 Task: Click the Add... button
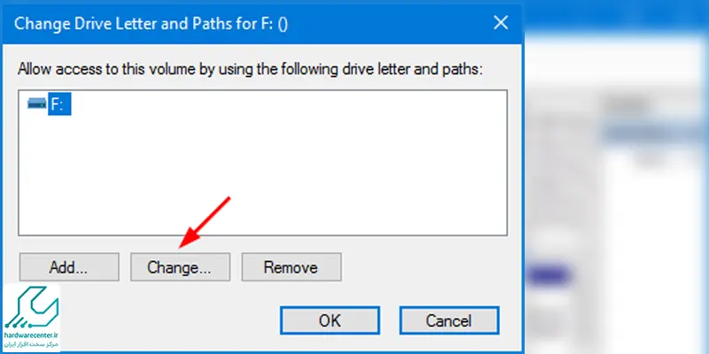point(69,267)
